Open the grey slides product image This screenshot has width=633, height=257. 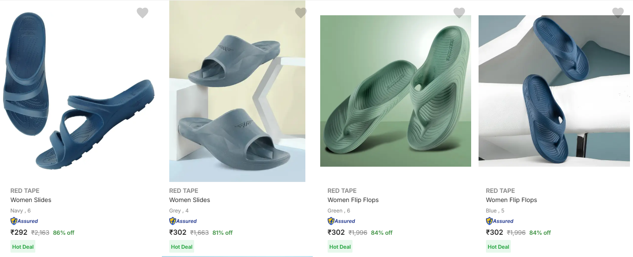[237, 92]
